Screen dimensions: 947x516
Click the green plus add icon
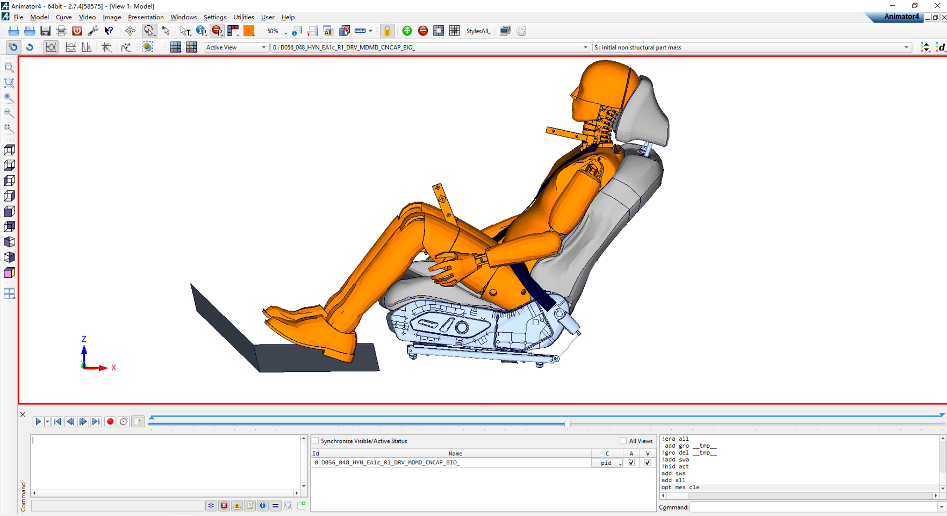coord(407,31)
